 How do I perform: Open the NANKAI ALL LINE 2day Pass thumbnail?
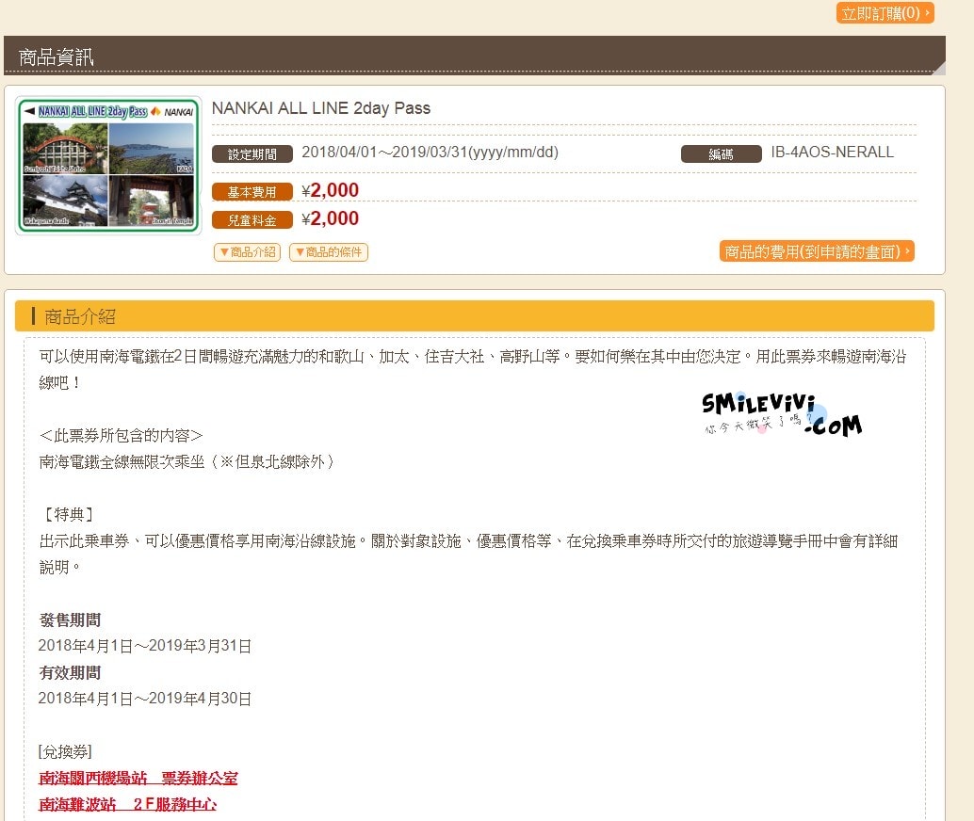[108, 166]
